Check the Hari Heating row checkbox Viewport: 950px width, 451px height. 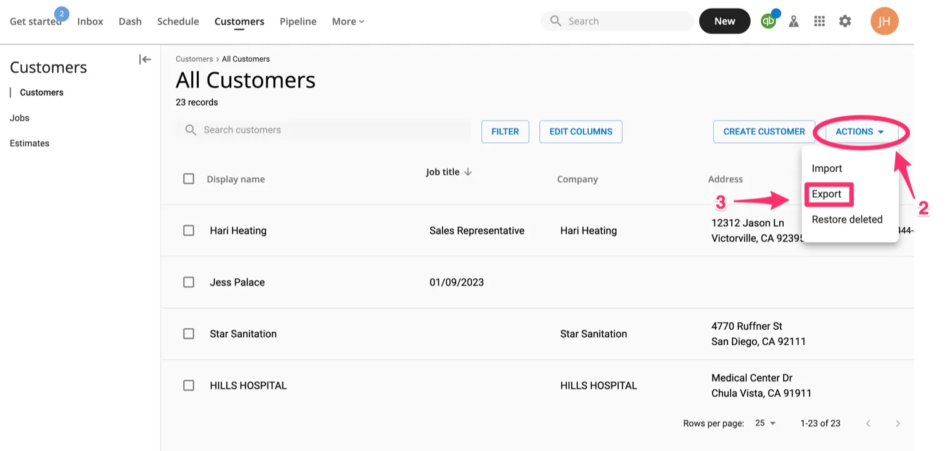point(189,230)
